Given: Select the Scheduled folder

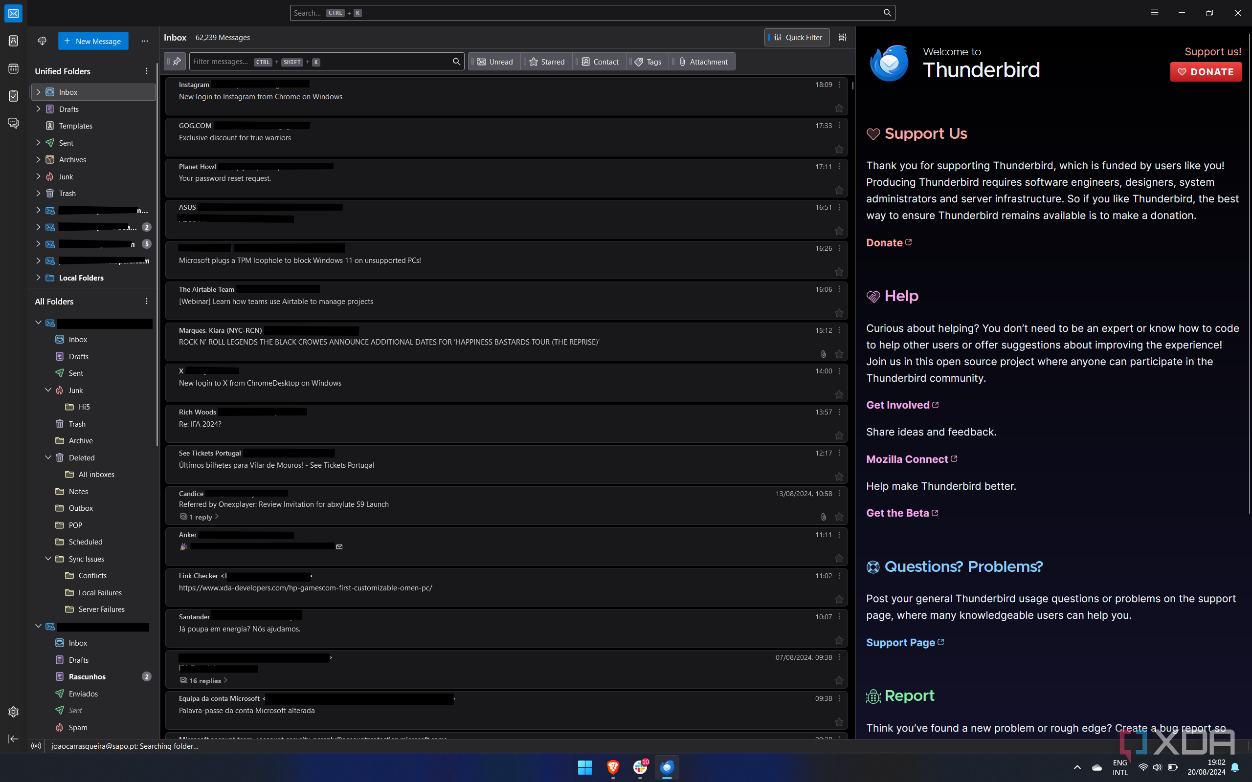Looking at the screenshot, I should point(93,542).
